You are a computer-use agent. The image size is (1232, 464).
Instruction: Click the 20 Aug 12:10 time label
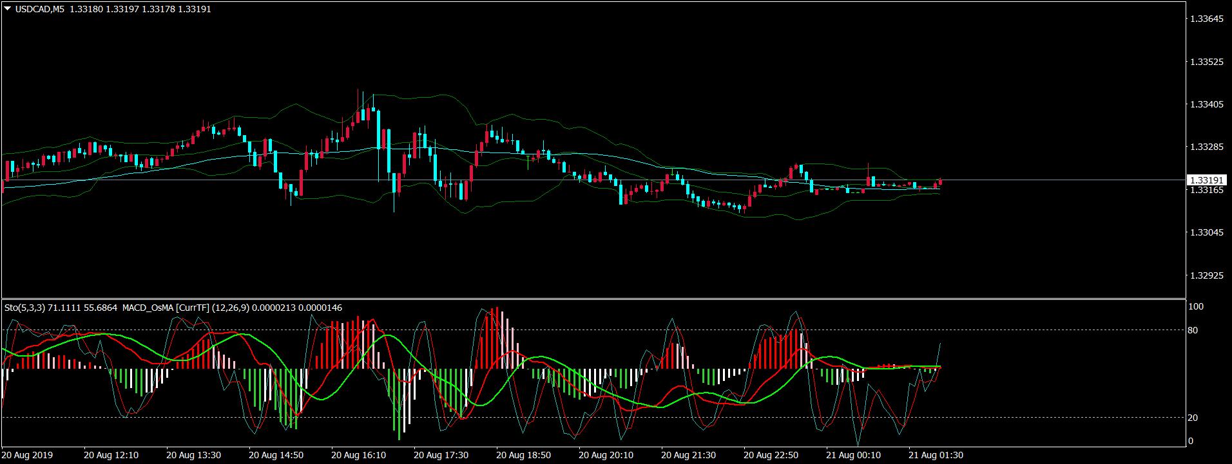pyautogui.click(x=111, y=455)
